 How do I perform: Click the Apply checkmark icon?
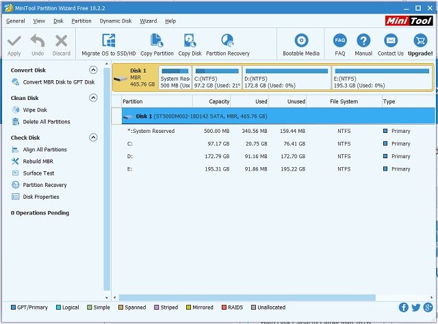pos(14,41)
